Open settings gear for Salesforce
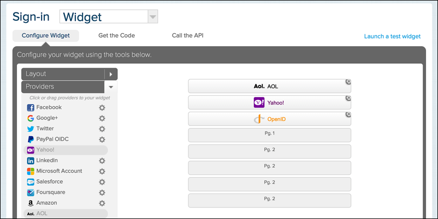This screenshot has height=219, width=438. 102,182
